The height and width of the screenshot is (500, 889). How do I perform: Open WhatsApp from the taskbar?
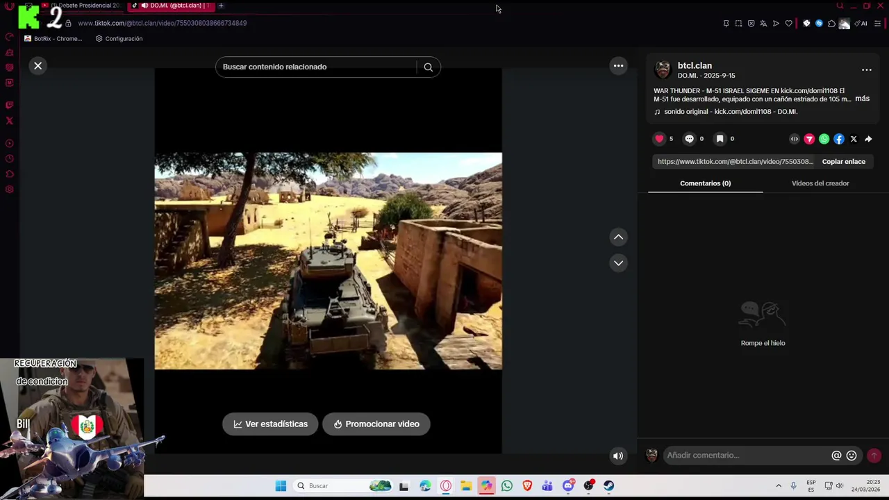point(507,486)
